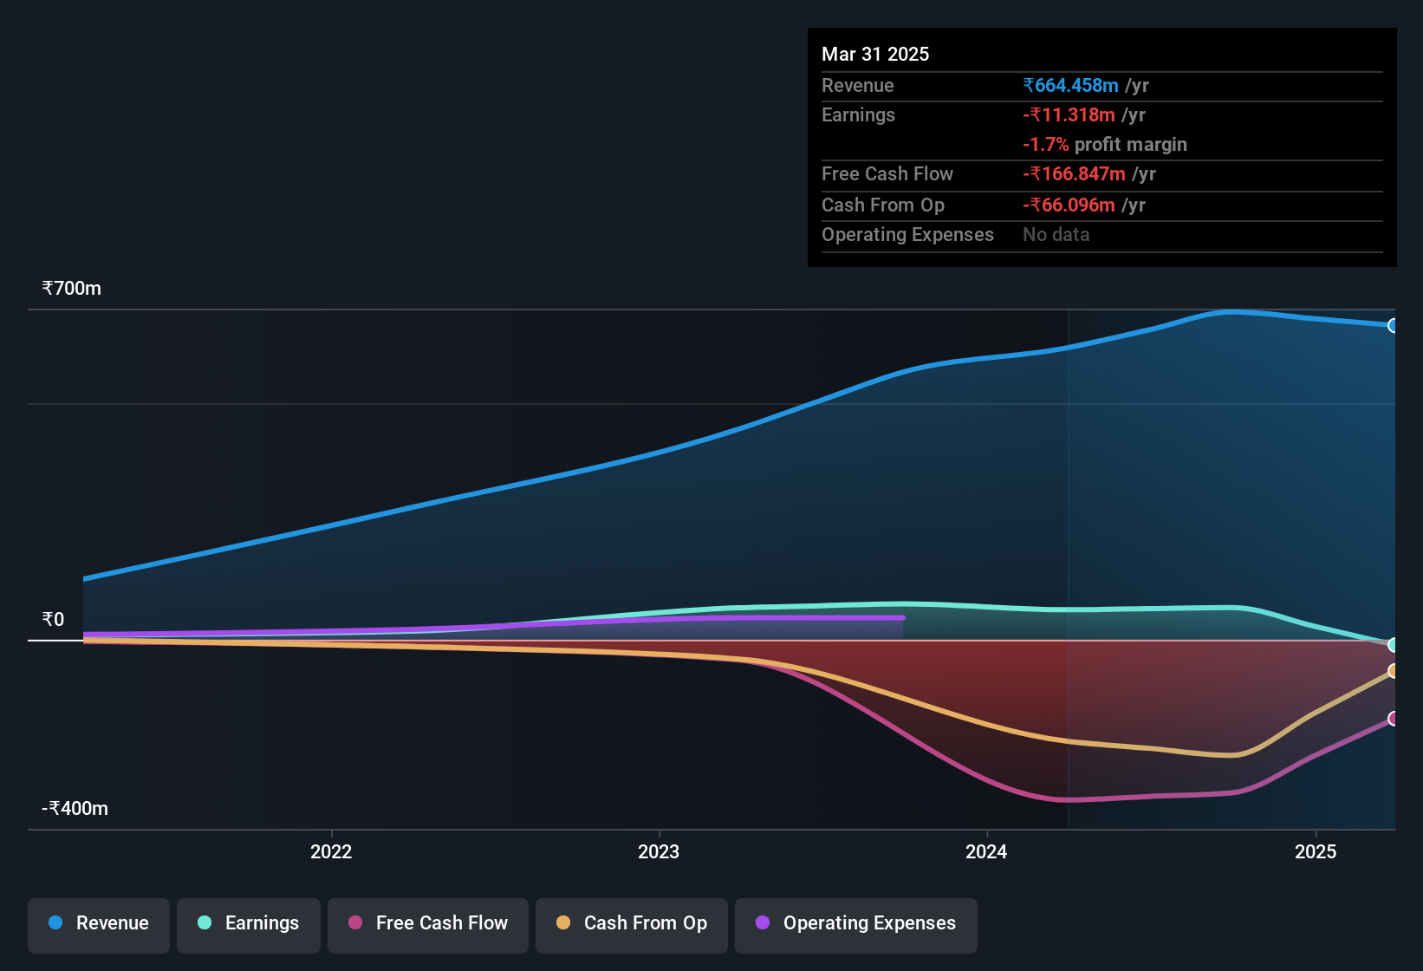
Task: Toggle the Cash From Op legend series
Action: click(x=632, y=925)
